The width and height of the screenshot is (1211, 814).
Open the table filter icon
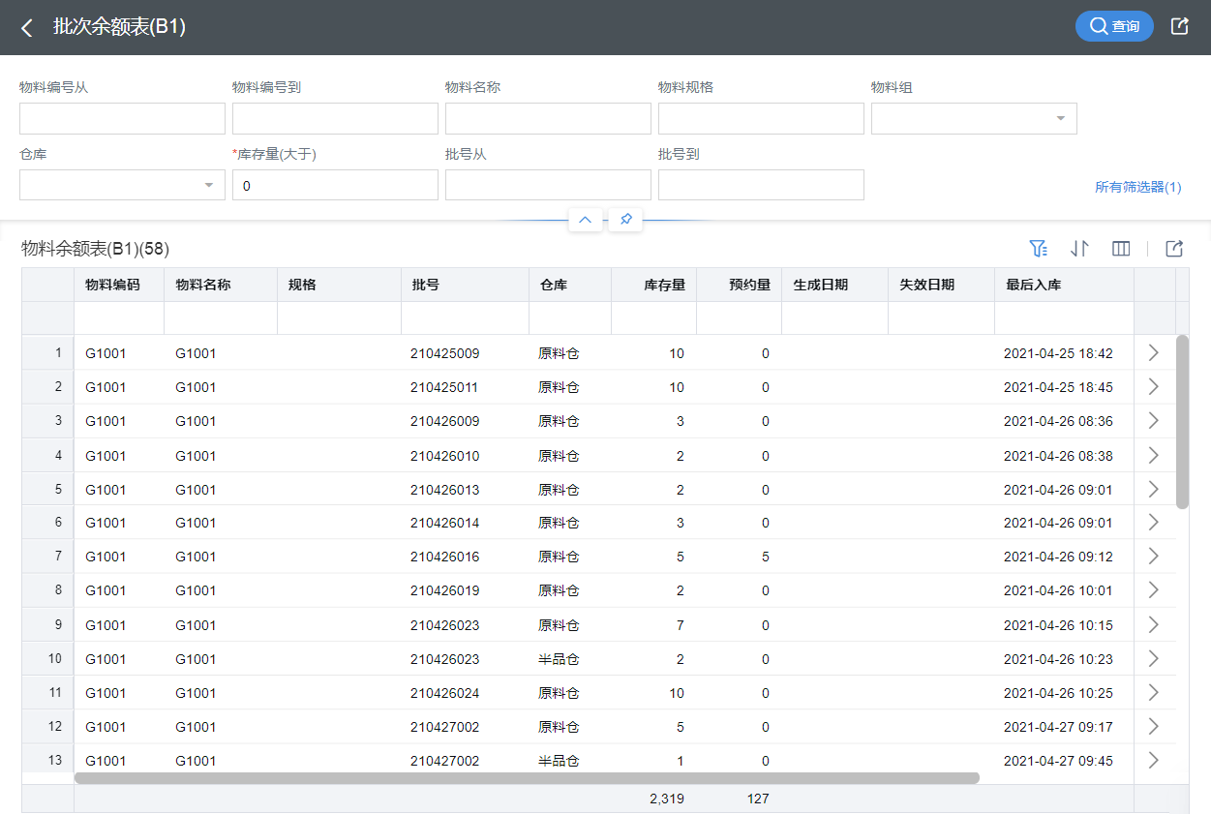(x=1039, y=249)
